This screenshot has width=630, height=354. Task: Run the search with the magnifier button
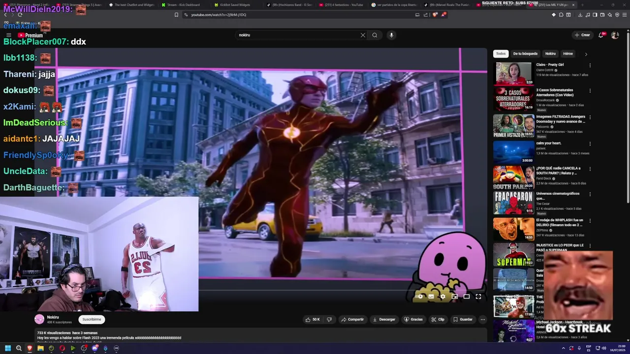375,35
